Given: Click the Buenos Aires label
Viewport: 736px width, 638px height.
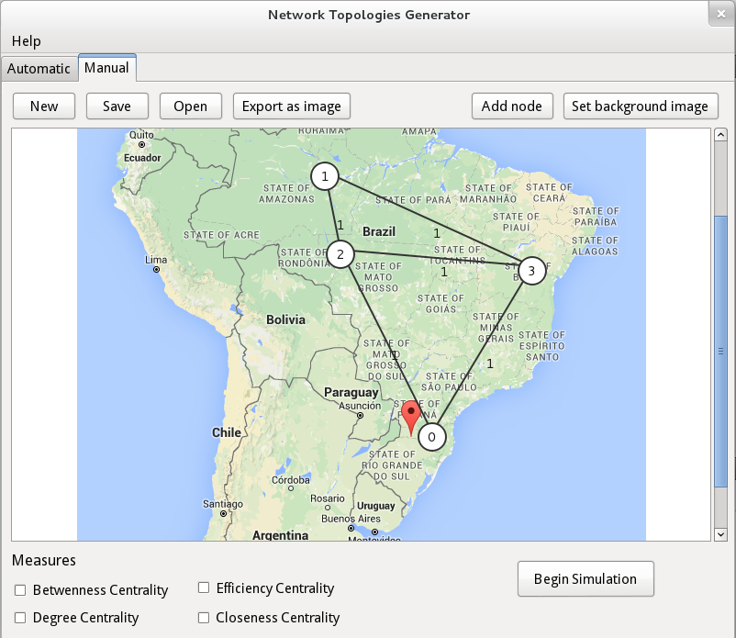Looking at the screenshot, I should coord(351,519).
